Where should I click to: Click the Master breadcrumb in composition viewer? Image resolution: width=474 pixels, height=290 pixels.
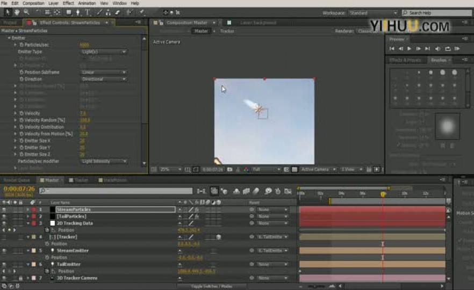201,31
